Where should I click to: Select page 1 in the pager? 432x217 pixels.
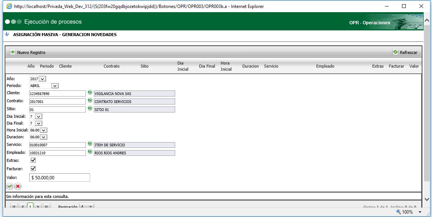coord(30,206)
